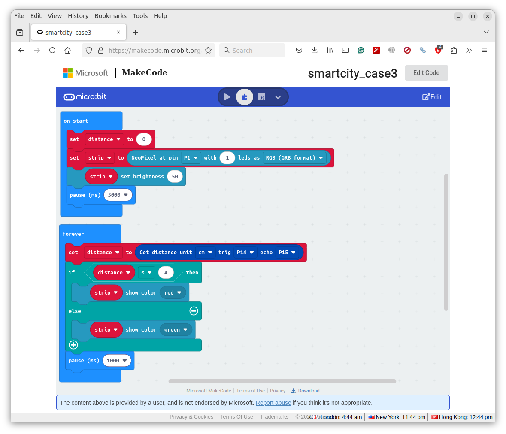The height and width of the screenshot is (434, 506).
Task: Open the echo pin P15 dropdown
Action: 287,253
